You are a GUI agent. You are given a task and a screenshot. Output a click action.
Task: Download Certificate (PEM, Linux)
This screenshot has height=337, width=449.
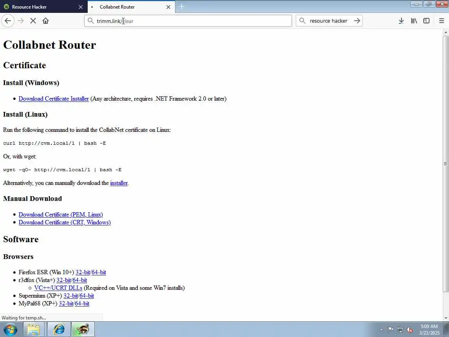point(61,215)
